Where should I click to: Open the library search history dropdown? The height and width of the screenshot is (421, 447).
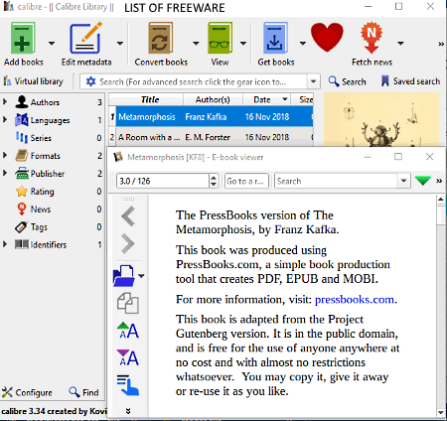313,81
